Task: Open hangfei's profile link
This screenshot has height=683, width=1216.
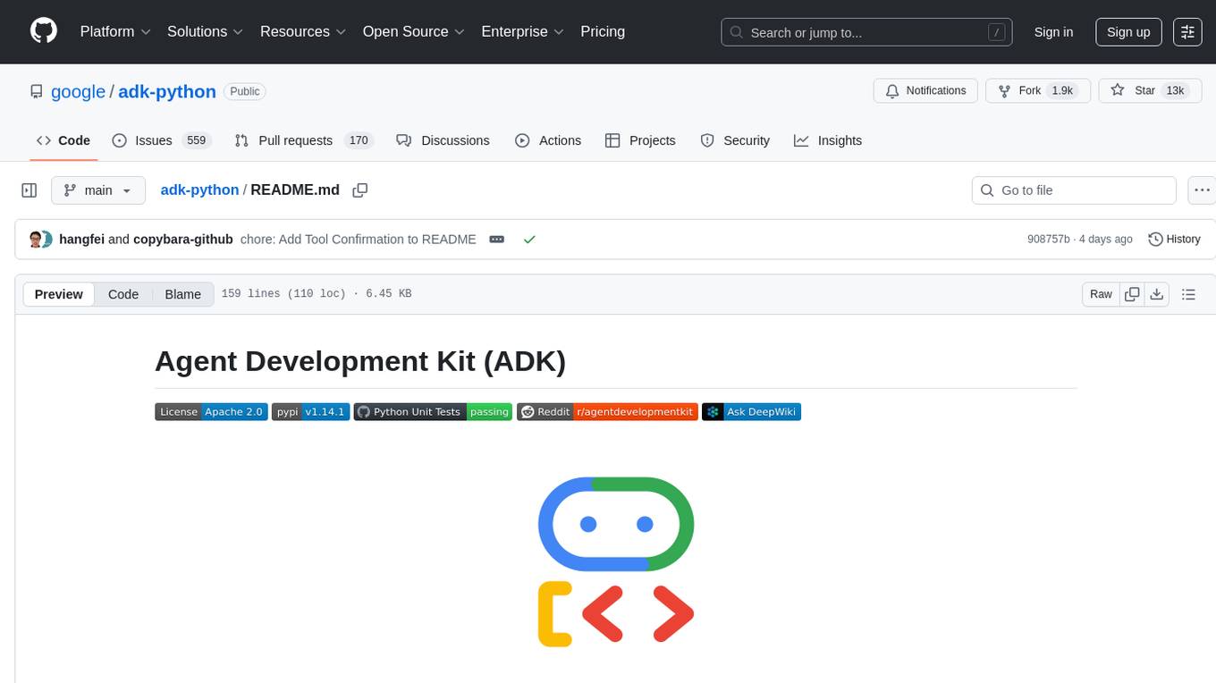Action: [81, 240]
